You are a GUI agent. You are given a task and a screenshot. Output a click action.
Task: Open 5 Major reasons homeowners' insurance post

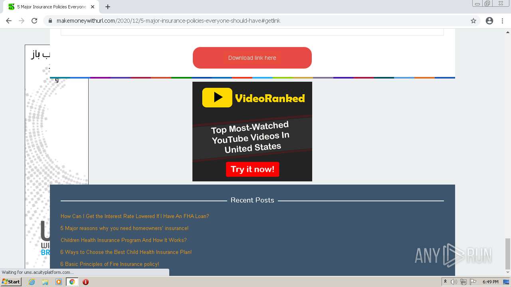[x=125, y=228]
